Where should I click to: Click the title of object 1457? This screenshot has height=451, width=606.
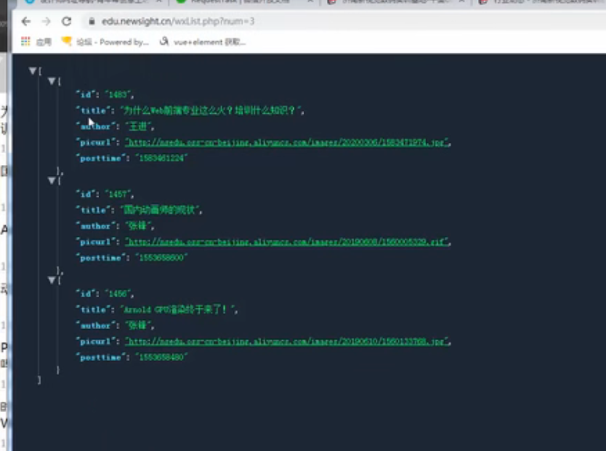click(x=160, y=210)
